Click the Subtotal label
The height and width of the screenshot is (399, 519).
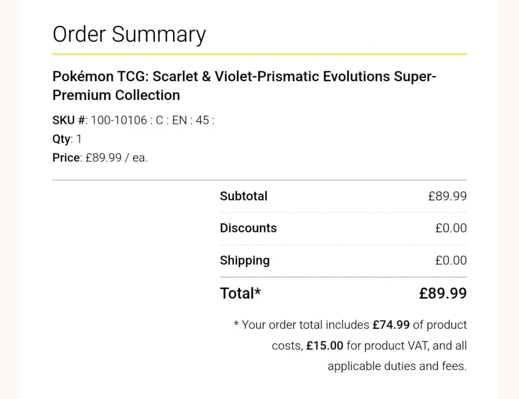[x=244, y=196]
